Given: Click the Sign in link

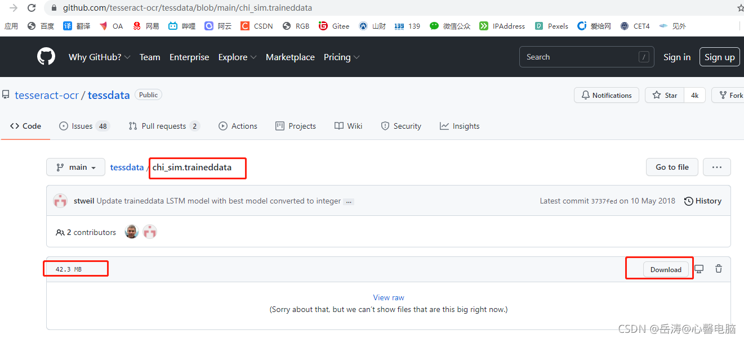Looking at the screenshot, I should 677,57.
